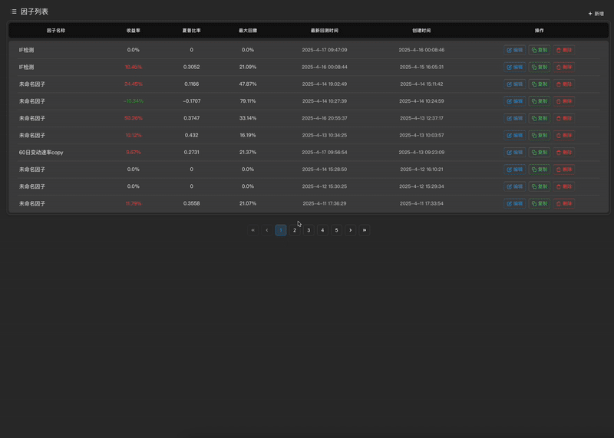
Task: Copy the IF检测 row backtested 2025-4-17 09:47:09
Action: (x=540, y=50)
